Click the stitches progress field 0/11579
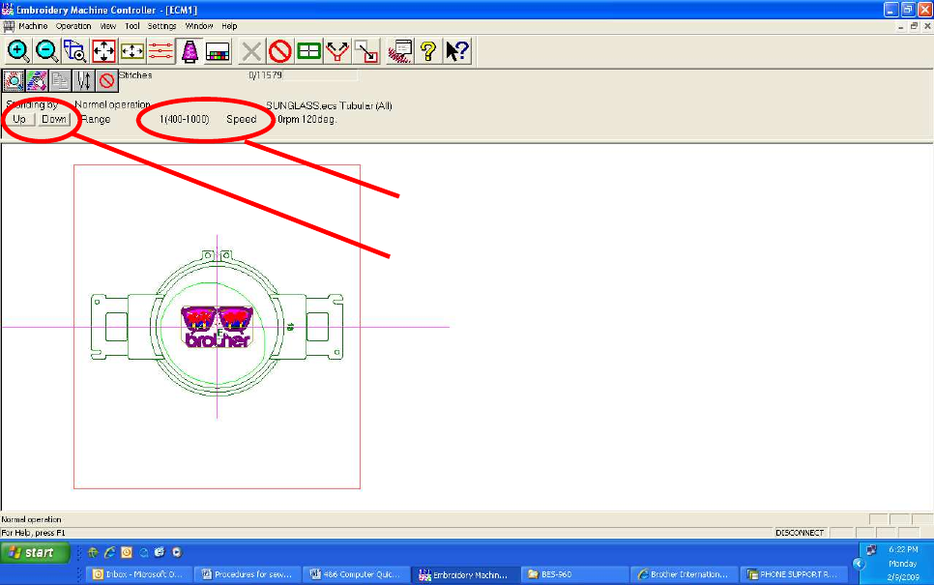This screenshot has width=934, height=585. (x=303, y=75)
